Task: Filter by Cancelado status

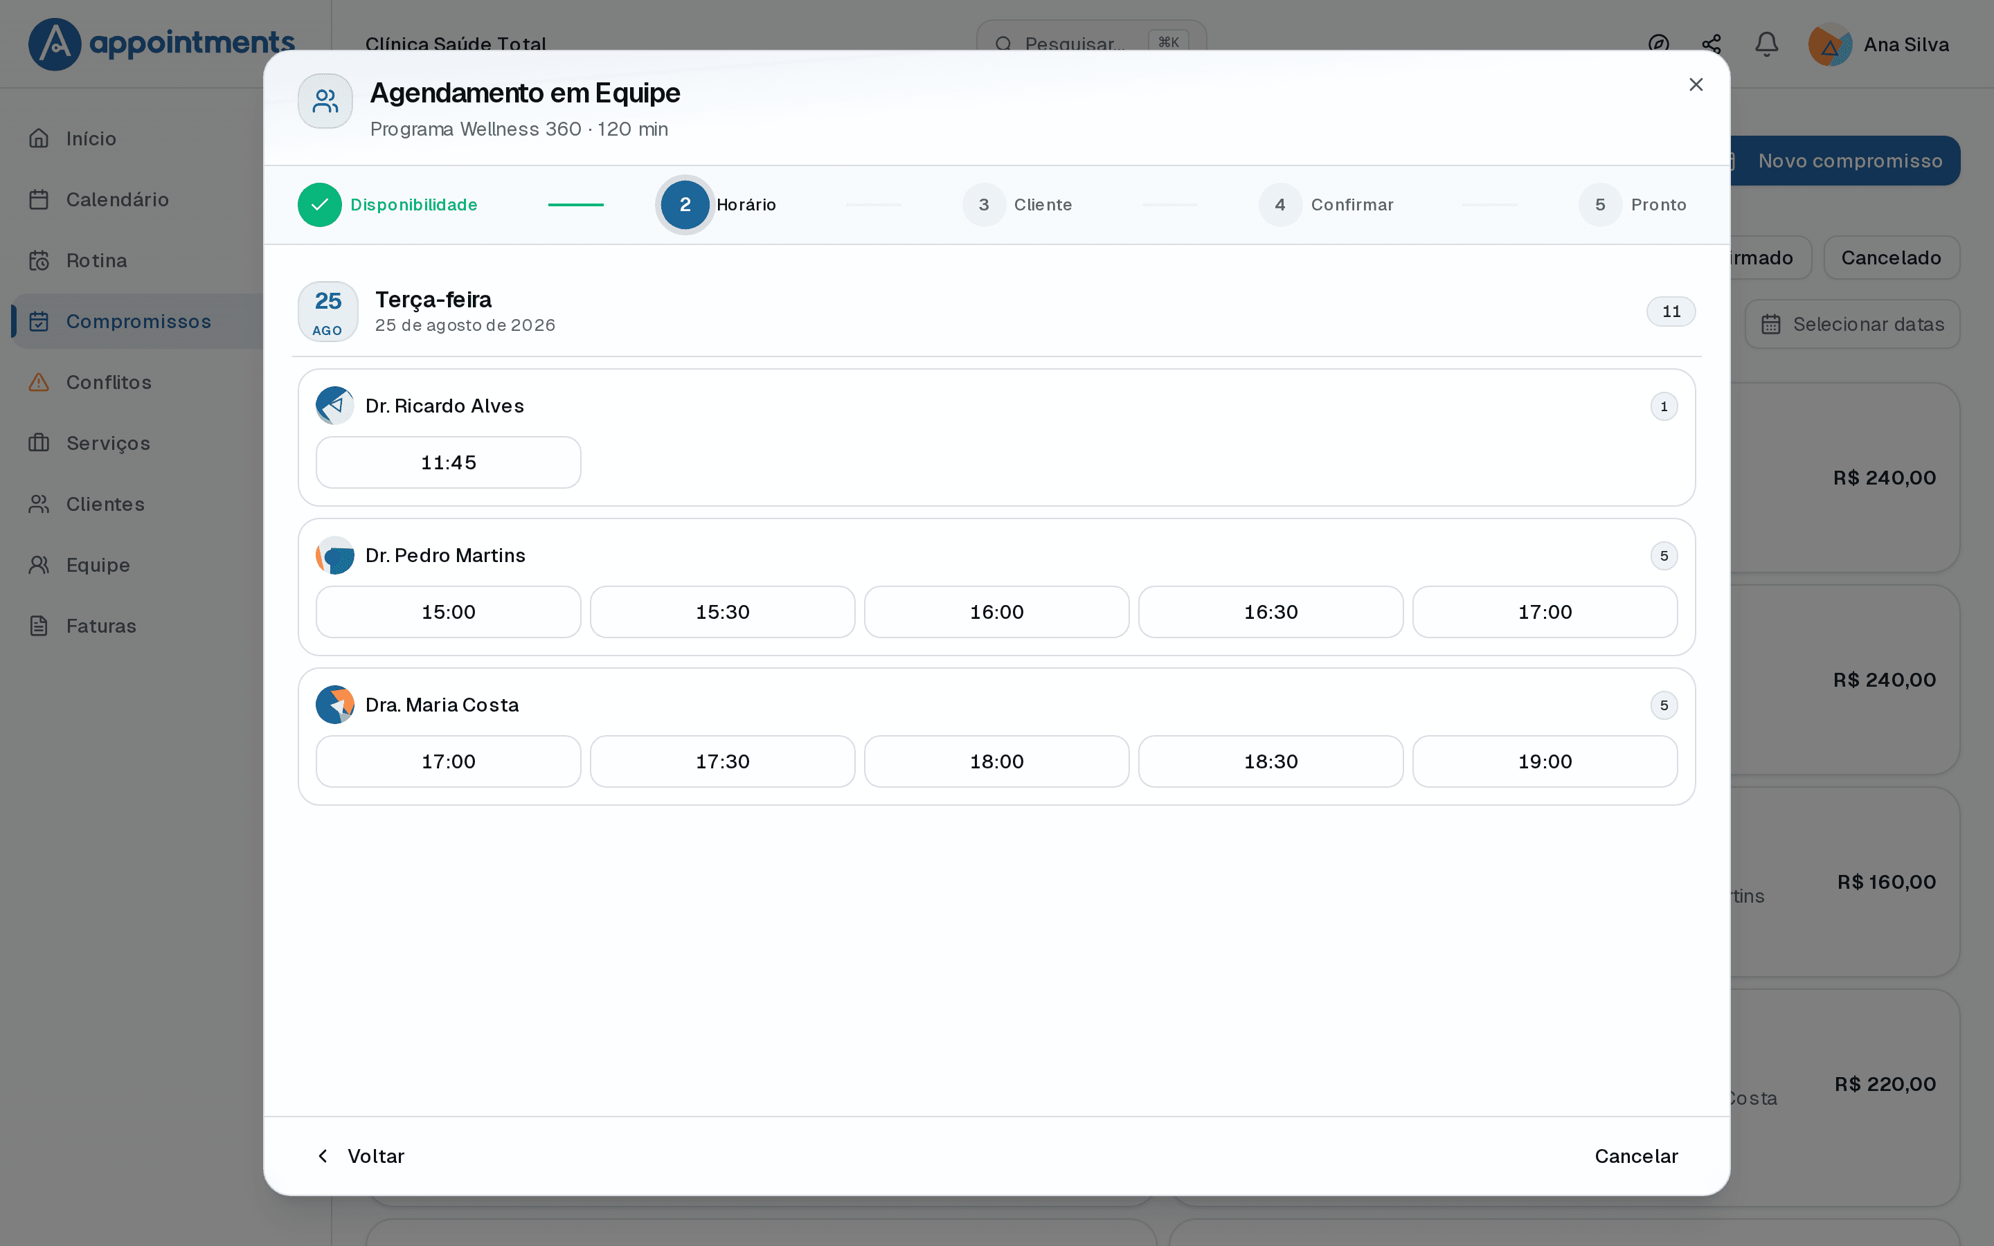Action: pos(1891,258)
